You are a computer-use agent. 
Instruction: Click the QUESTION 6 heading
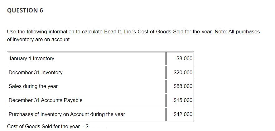[x=25, y=11]
